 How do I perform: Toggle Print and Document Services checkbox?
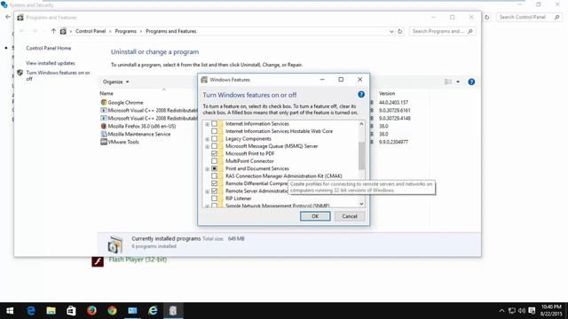click(215, 168)
